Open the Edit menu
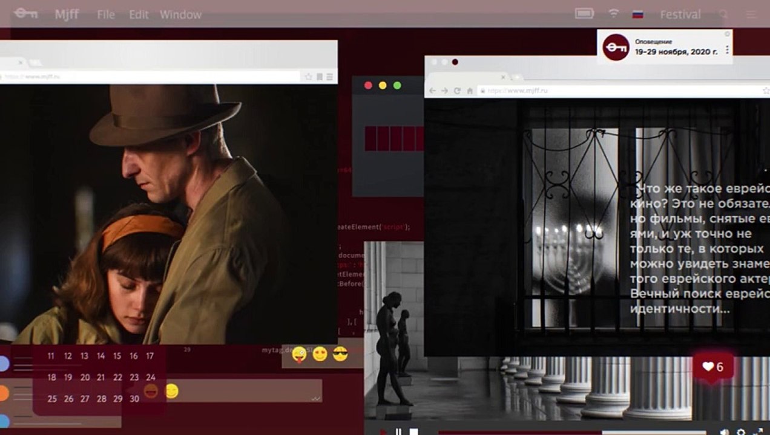Image resolution: width=770 pixels, height=435 pixels. coord(139,14)
